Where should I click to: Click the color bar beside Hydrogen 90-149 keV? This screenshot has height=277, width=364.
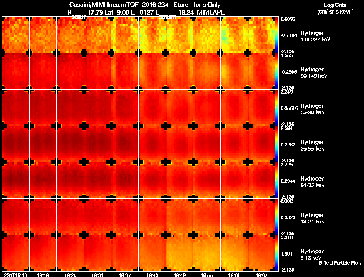click(x=277, y=71)
